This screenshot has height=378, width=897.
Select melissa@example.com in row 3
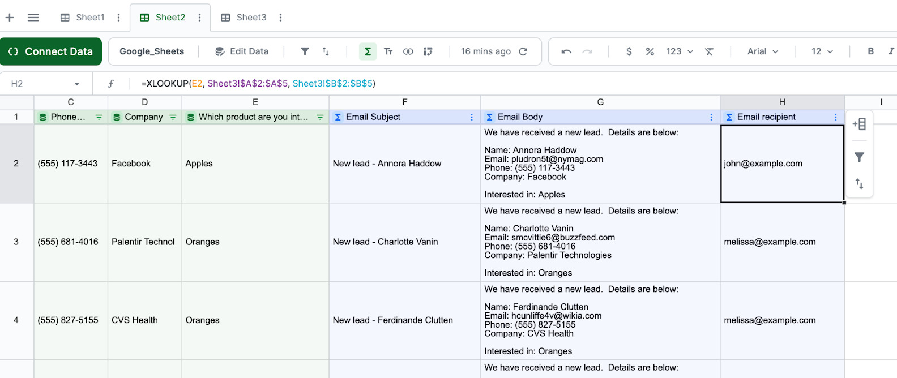tap(782, 242)
